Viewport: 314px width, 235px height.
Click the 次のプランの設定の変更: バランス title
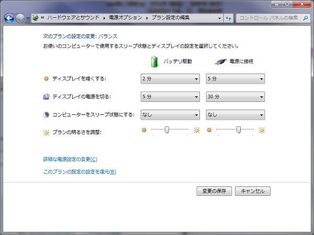(80, 37)
